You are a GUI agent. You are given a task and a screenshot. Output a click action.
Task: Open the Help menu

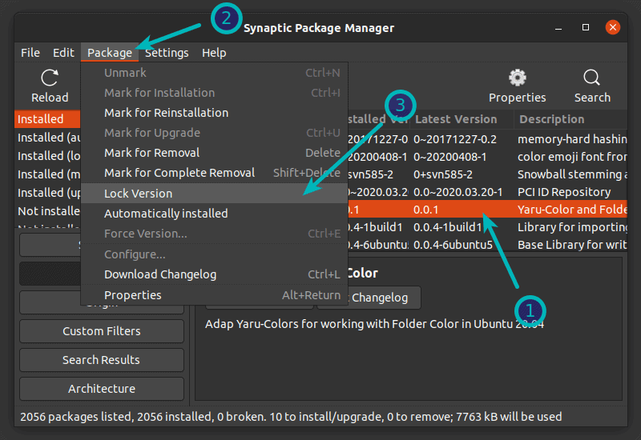(x=214, y=53)
